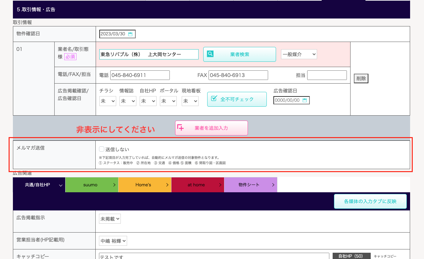
Task: Click chevron arrow on 物件シート tab
Action: pyautogui.click(x=273, y=185)
